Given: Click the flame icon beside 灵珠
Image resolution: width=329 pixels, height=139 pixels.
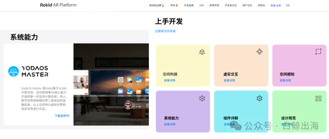Looking at the screenshot, I should (x=177, y=5).
